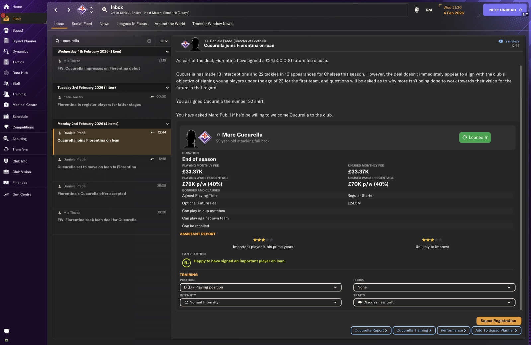Viewport: 531px width, 345px height.
Task: Open the Data Hub icon
Action: click(x=6, y=73)
